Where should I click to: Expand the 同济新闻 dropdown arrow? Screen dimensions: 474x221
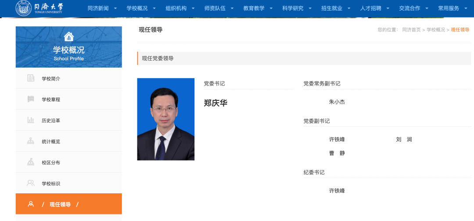point(115,8)
